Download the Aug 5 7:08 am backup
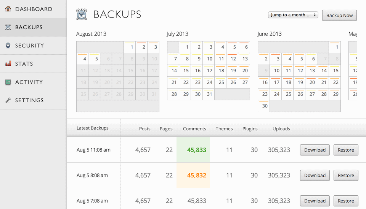This screenshot has width=366, height=209. point(315,201)
